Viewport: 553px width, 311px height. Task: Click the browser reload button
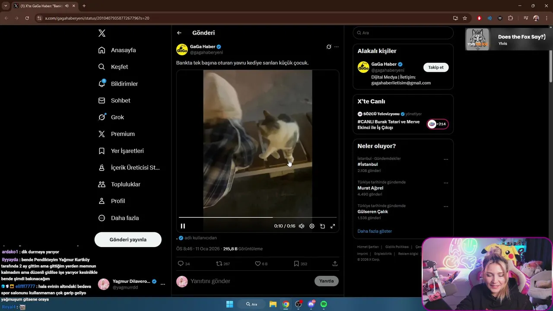click(27, 18)
